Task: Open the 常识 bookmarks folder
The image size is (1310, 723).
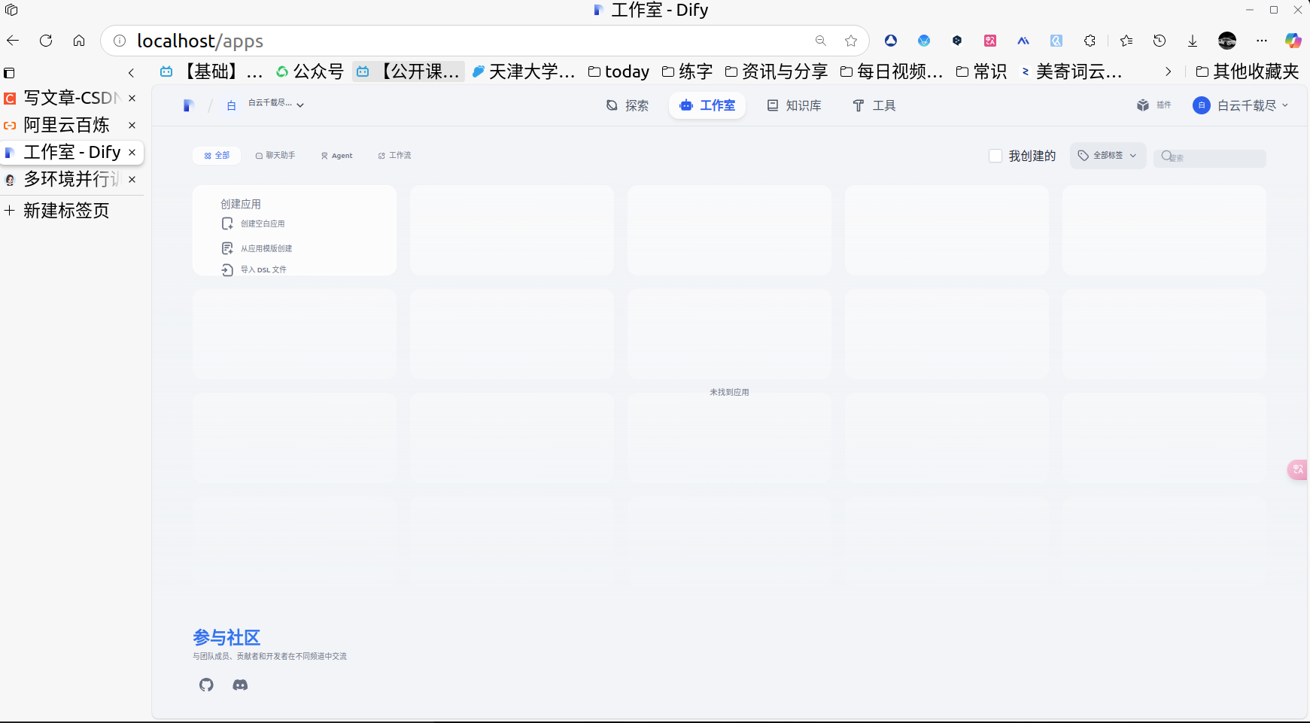Action: [981, 71]
